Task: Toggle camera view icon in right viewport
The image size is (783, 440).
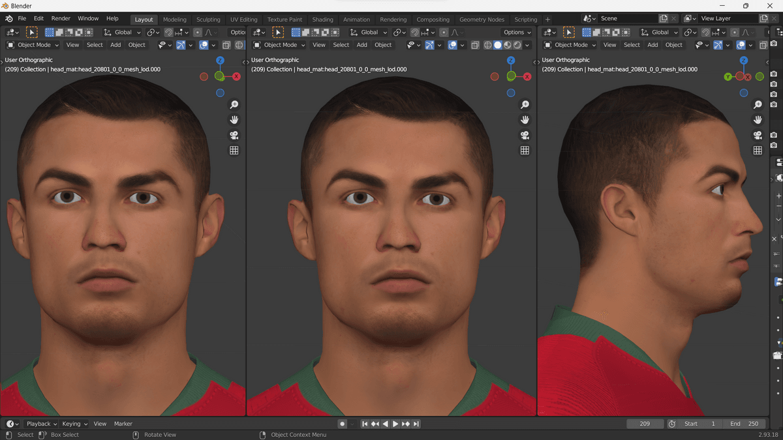Action: 758,135
